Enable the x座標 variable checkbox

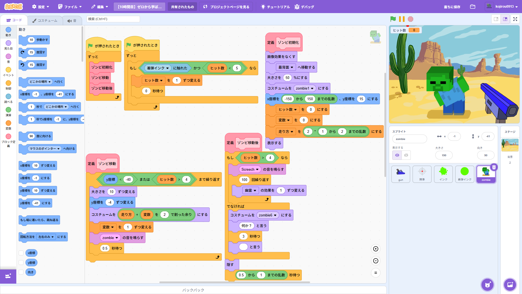click(x=21, y=253)
